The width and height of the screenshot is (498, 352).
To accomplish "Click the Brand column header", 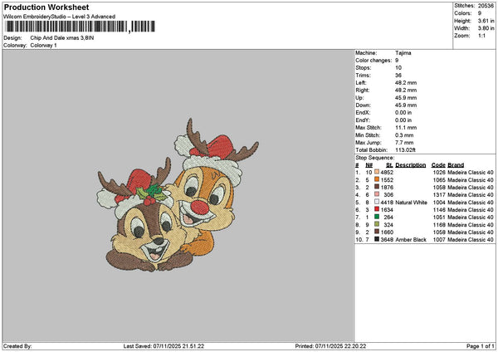I will 456,165.
